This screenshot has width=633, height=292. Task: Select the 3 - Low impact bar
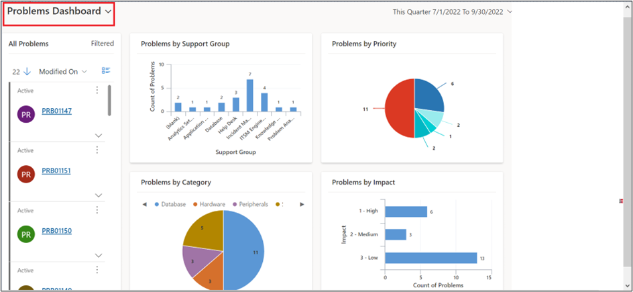pyautogui.click(x=430, y=258)
